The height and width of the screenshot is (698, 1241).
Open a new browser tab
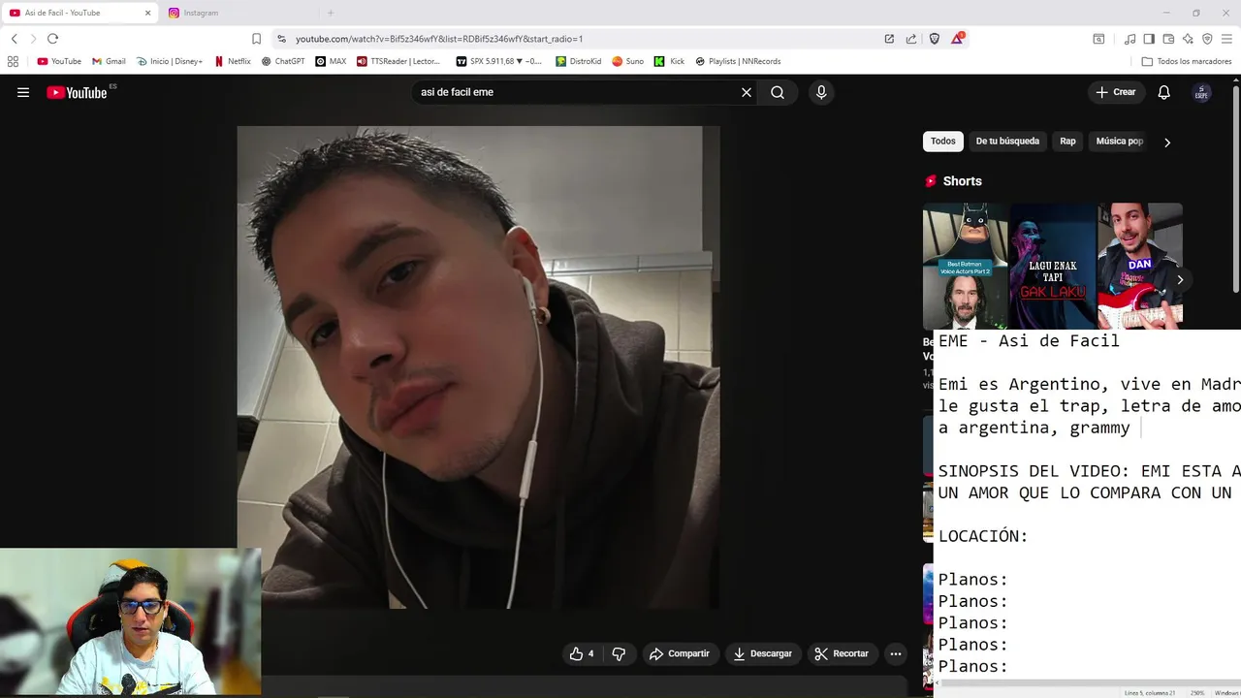[x=331, y=13]
